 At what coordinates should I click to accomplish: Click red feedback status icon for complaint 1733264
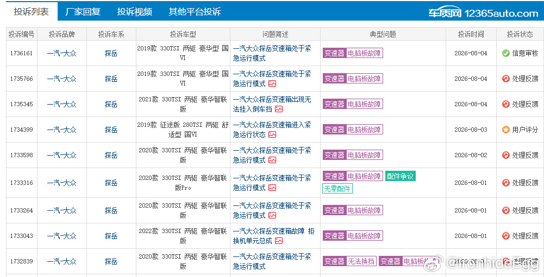pyautogui.click(x=506, y=210)
